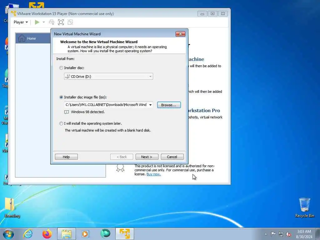Select the Recycle Bin desktop icon
320x240 pixels.
click(304, 207)
